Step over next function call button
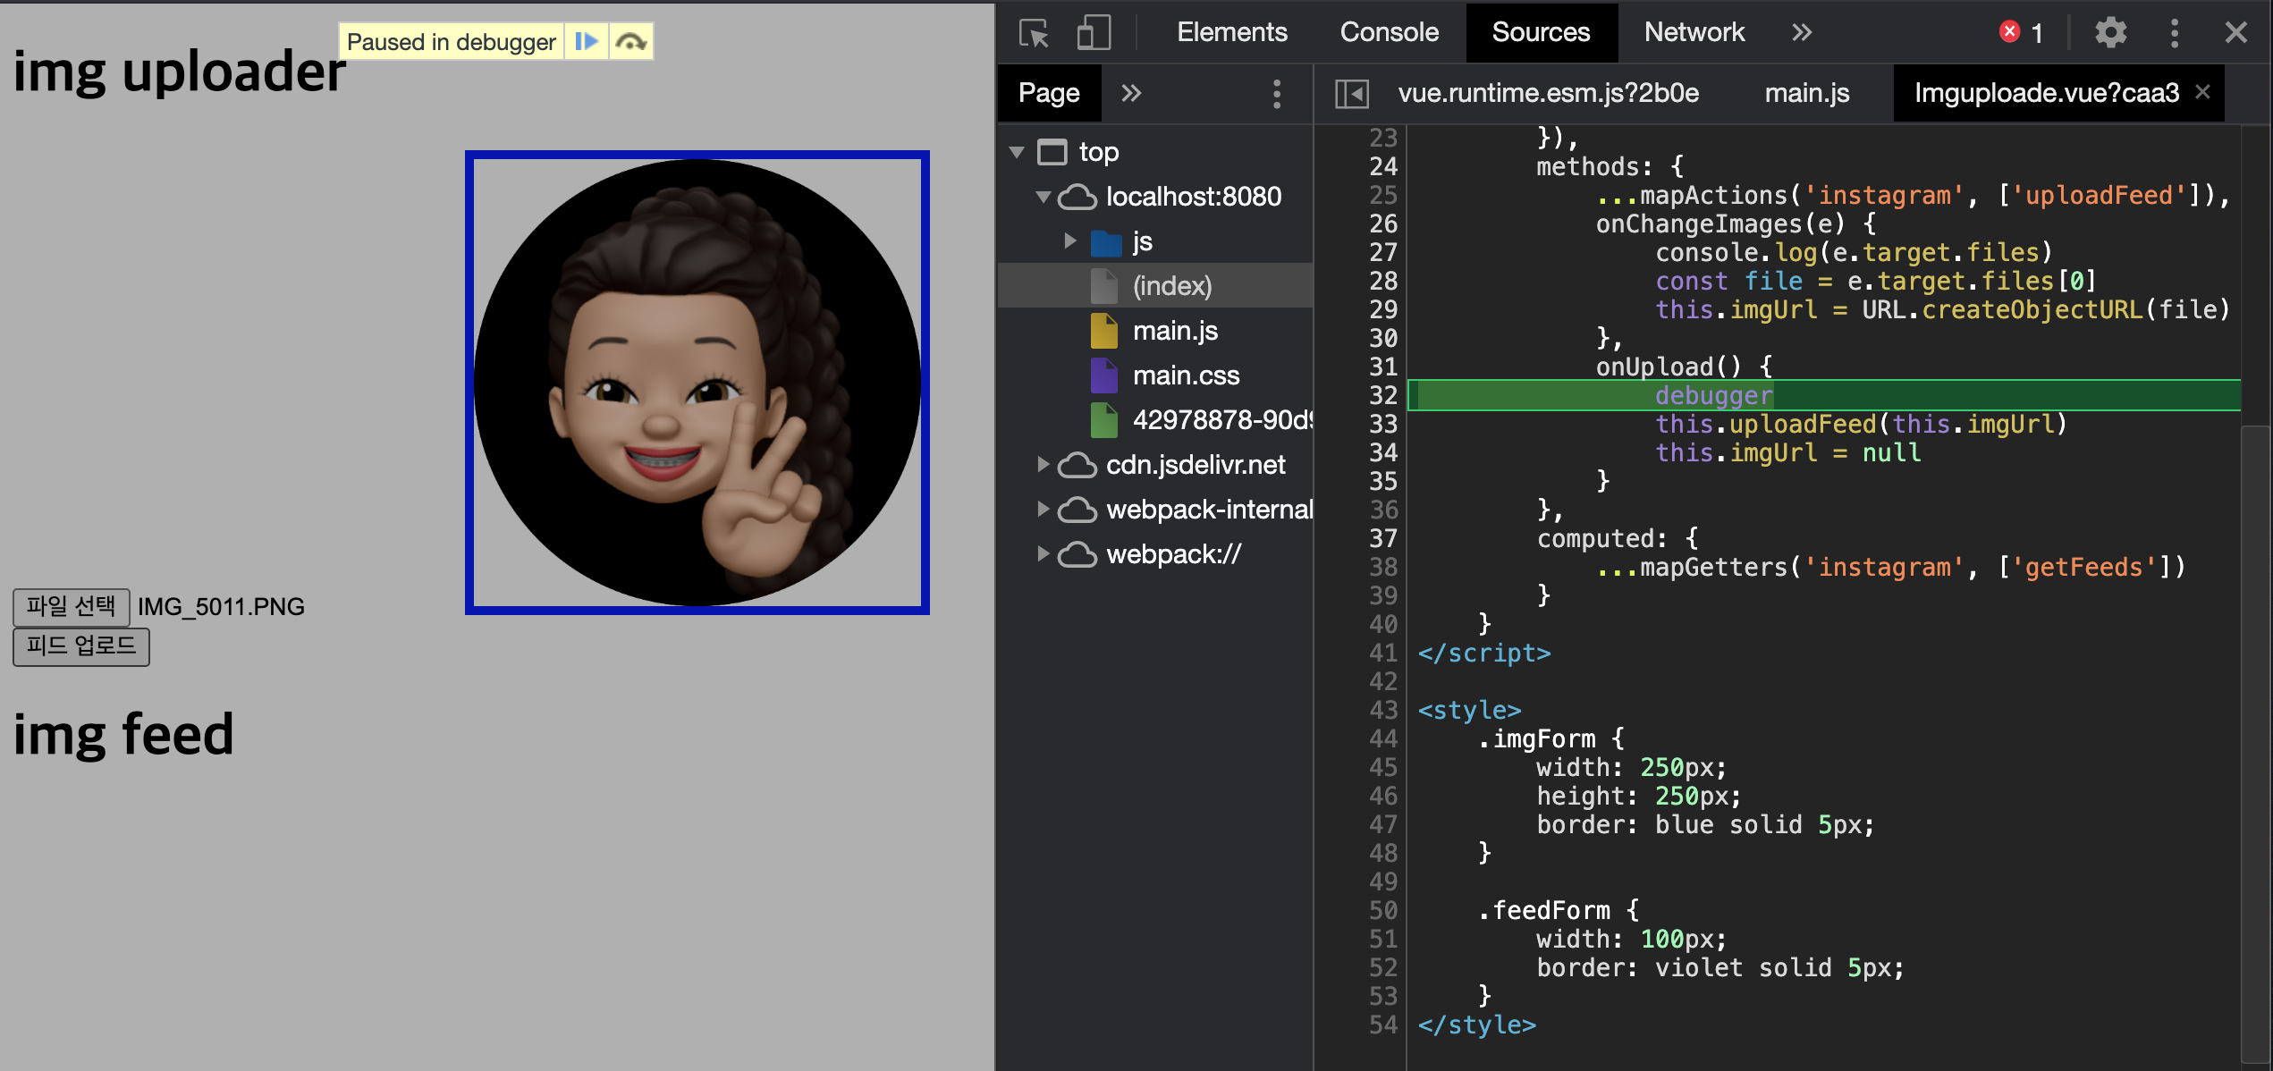2273x1071 pixels. click(x=631, y=41)
